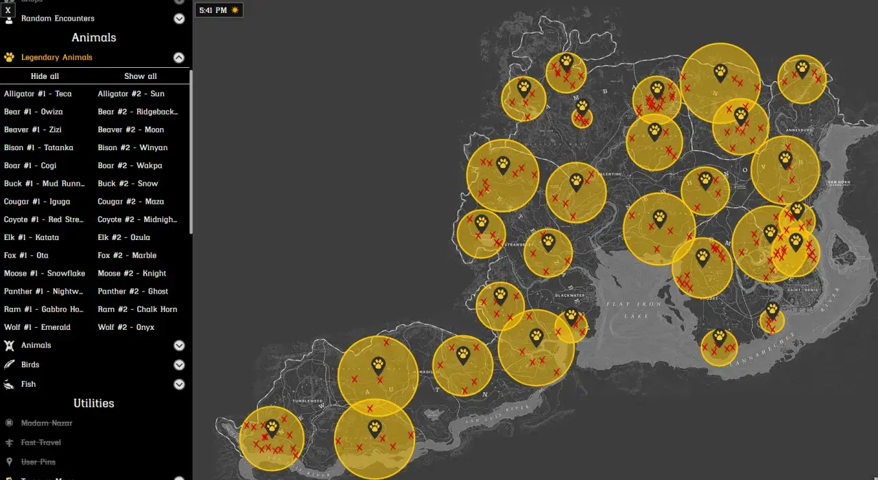Viewport: 878px width, 480px height.
Task: Click Hide all legendary animals
Action: [x=45, y=76]
